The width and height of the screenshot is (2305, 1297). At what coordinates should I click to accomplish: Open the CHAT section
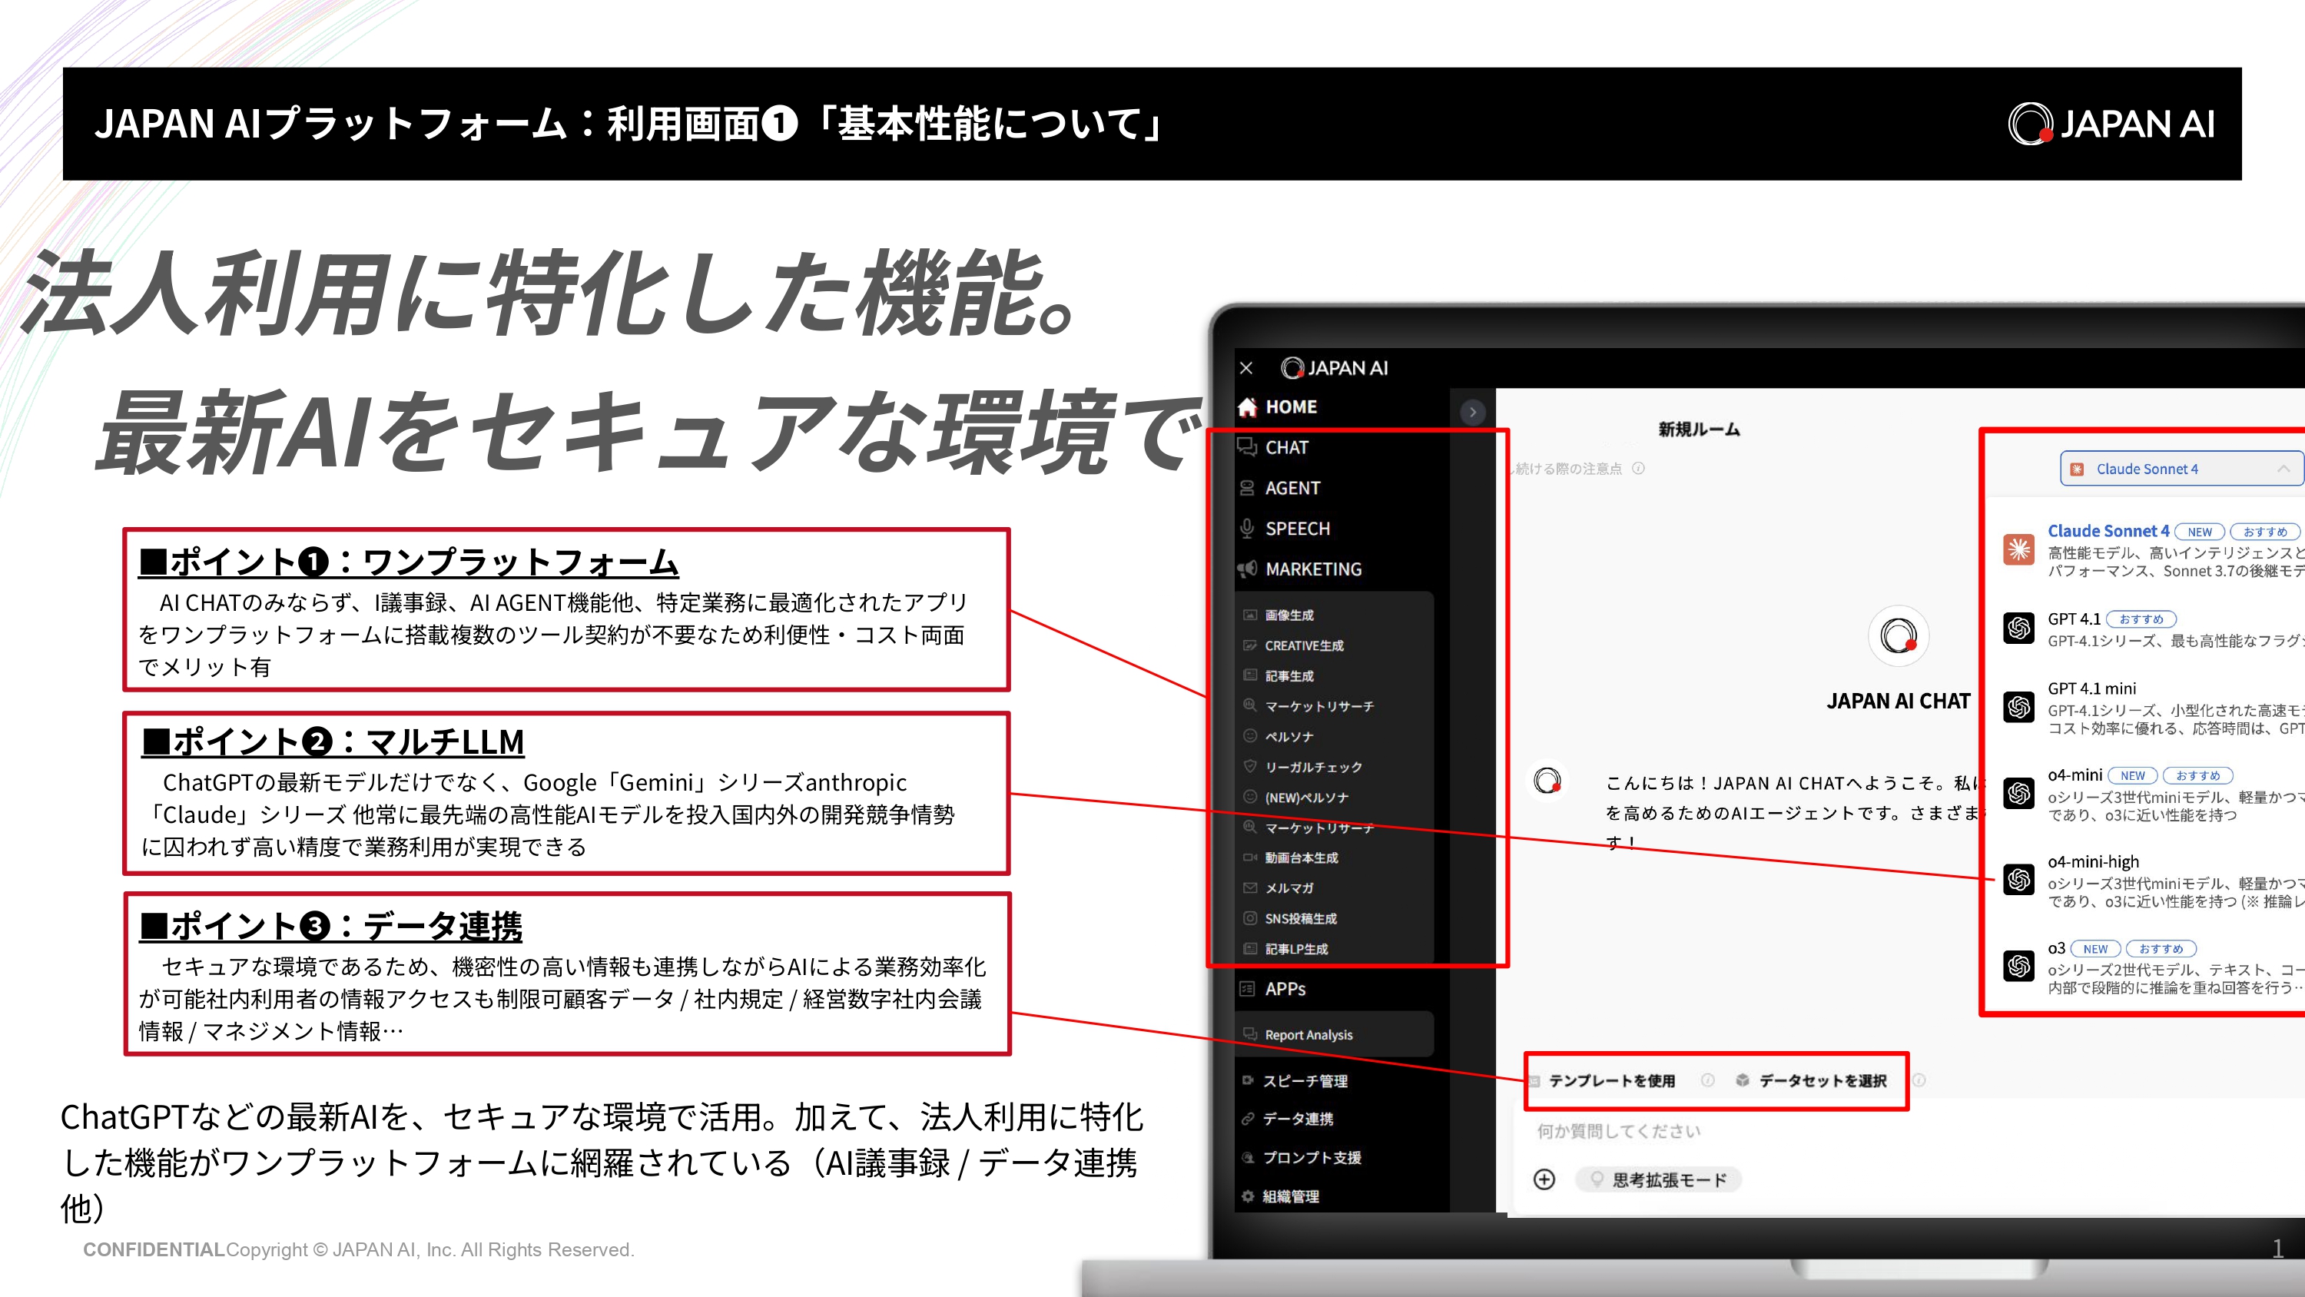[1287, 447]
